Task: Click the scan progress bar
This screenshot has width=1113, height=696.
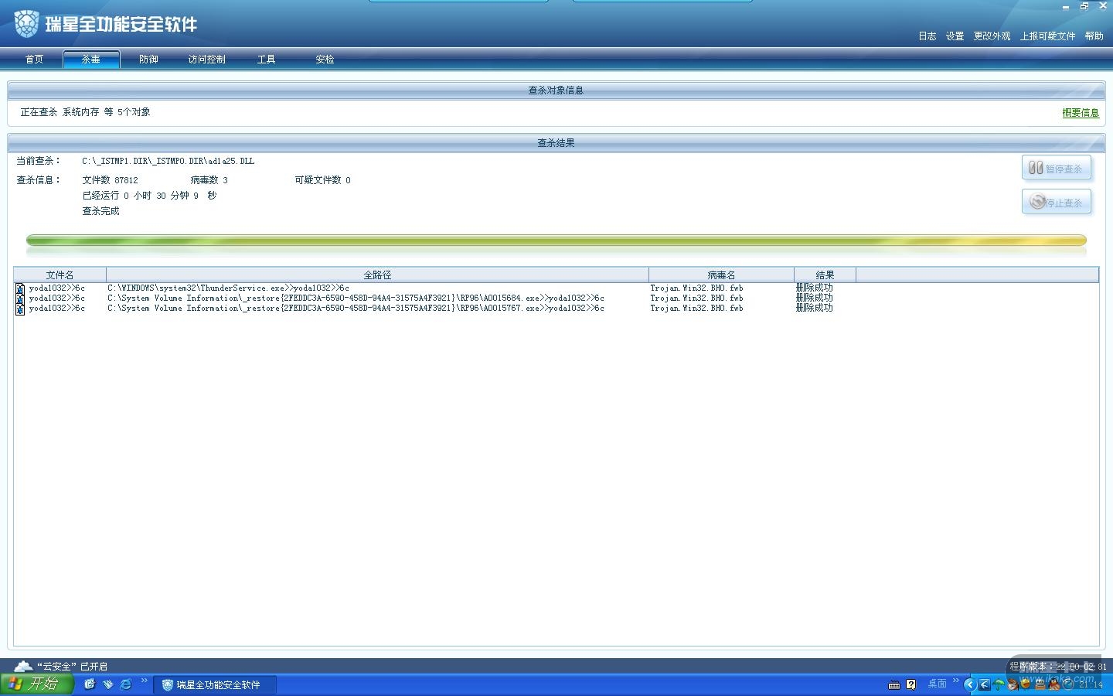Action: 556,241
